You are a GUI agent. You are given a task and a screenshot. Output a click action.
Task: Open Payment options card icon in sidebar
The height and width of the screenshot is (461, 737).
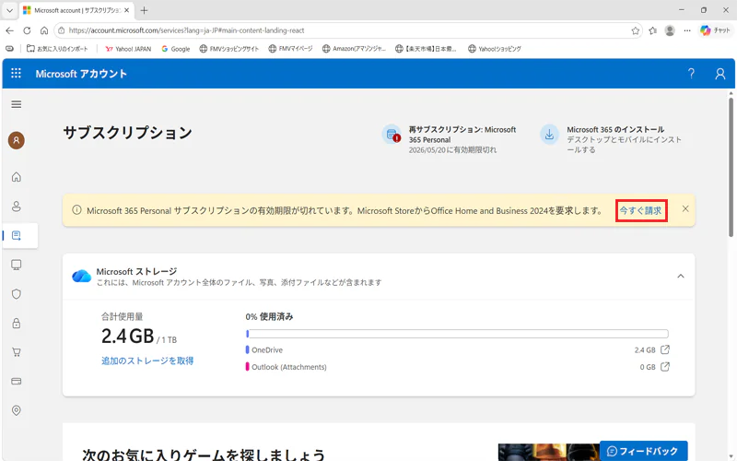(17, 381)
